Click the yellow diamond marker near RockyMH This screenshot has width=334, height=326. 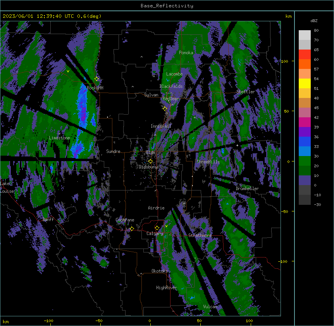(96, 79)
